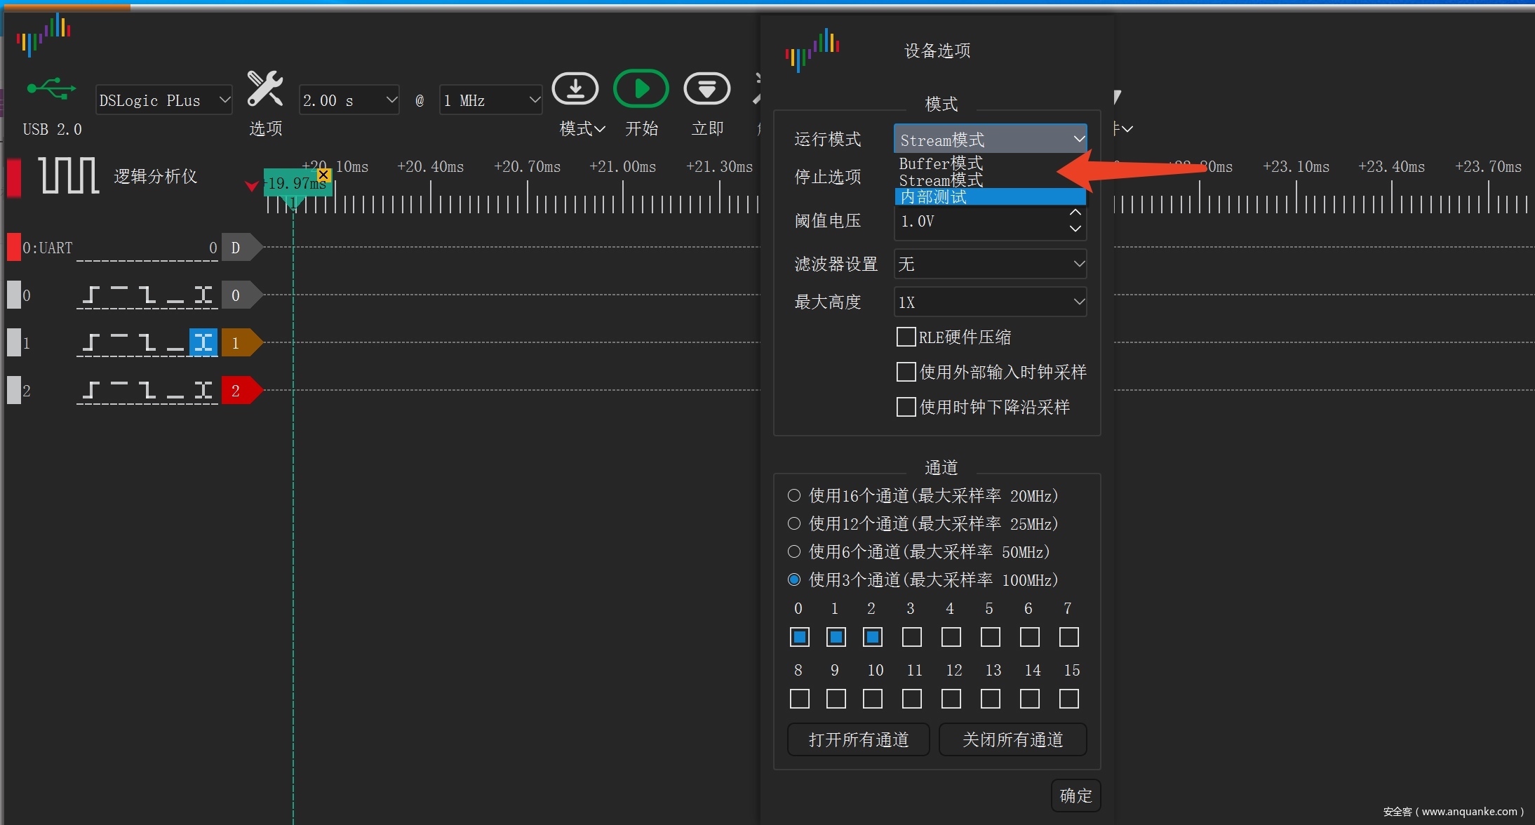Choose 内部测试 in the mode list

click(934, 197)
